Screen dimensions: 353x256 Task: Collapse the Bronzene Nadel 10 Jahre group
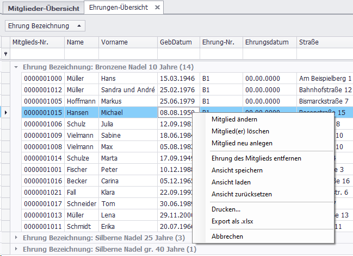tap(17, 67)
